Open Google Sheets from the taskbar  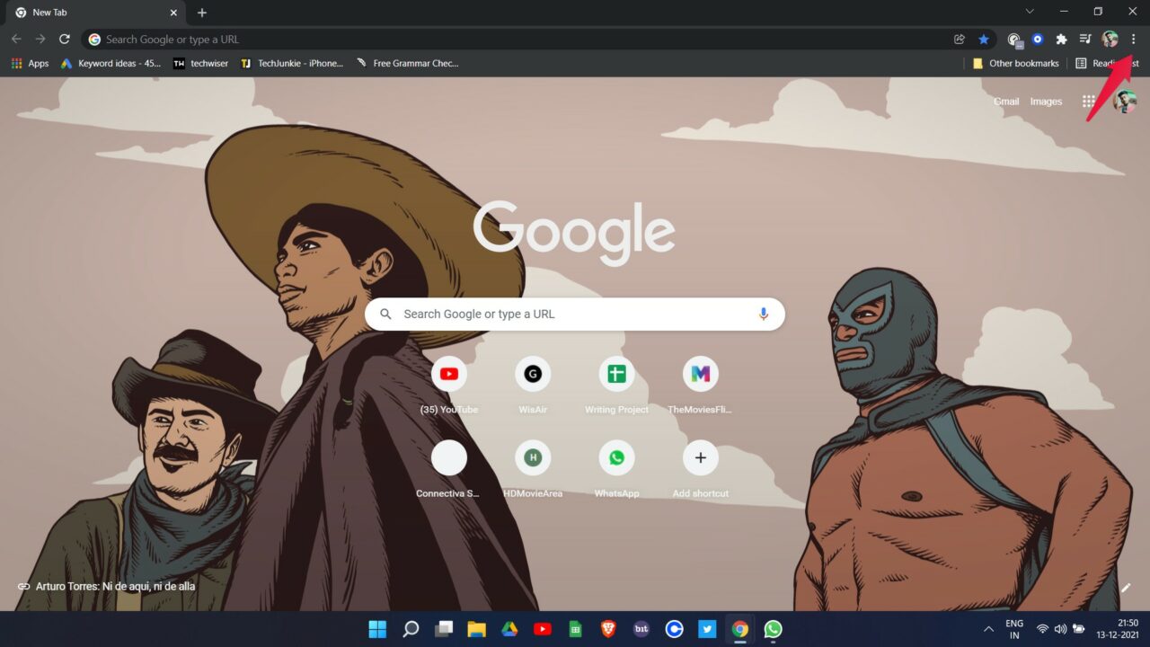(575, 629)
